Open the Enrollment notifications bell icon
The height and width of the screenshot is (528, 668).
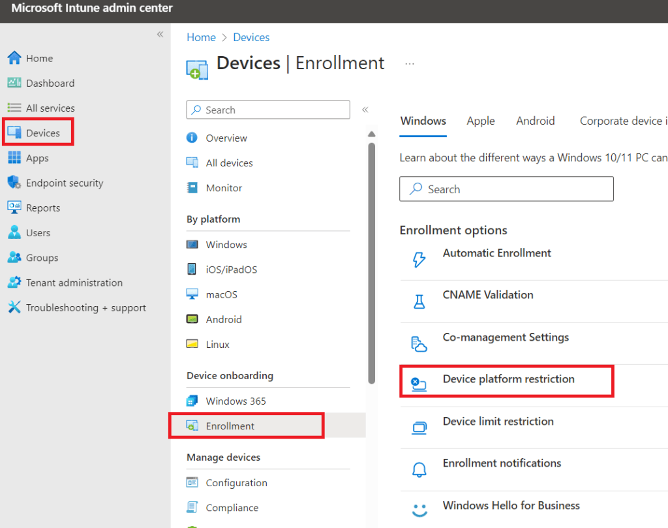tap(419, 469)
